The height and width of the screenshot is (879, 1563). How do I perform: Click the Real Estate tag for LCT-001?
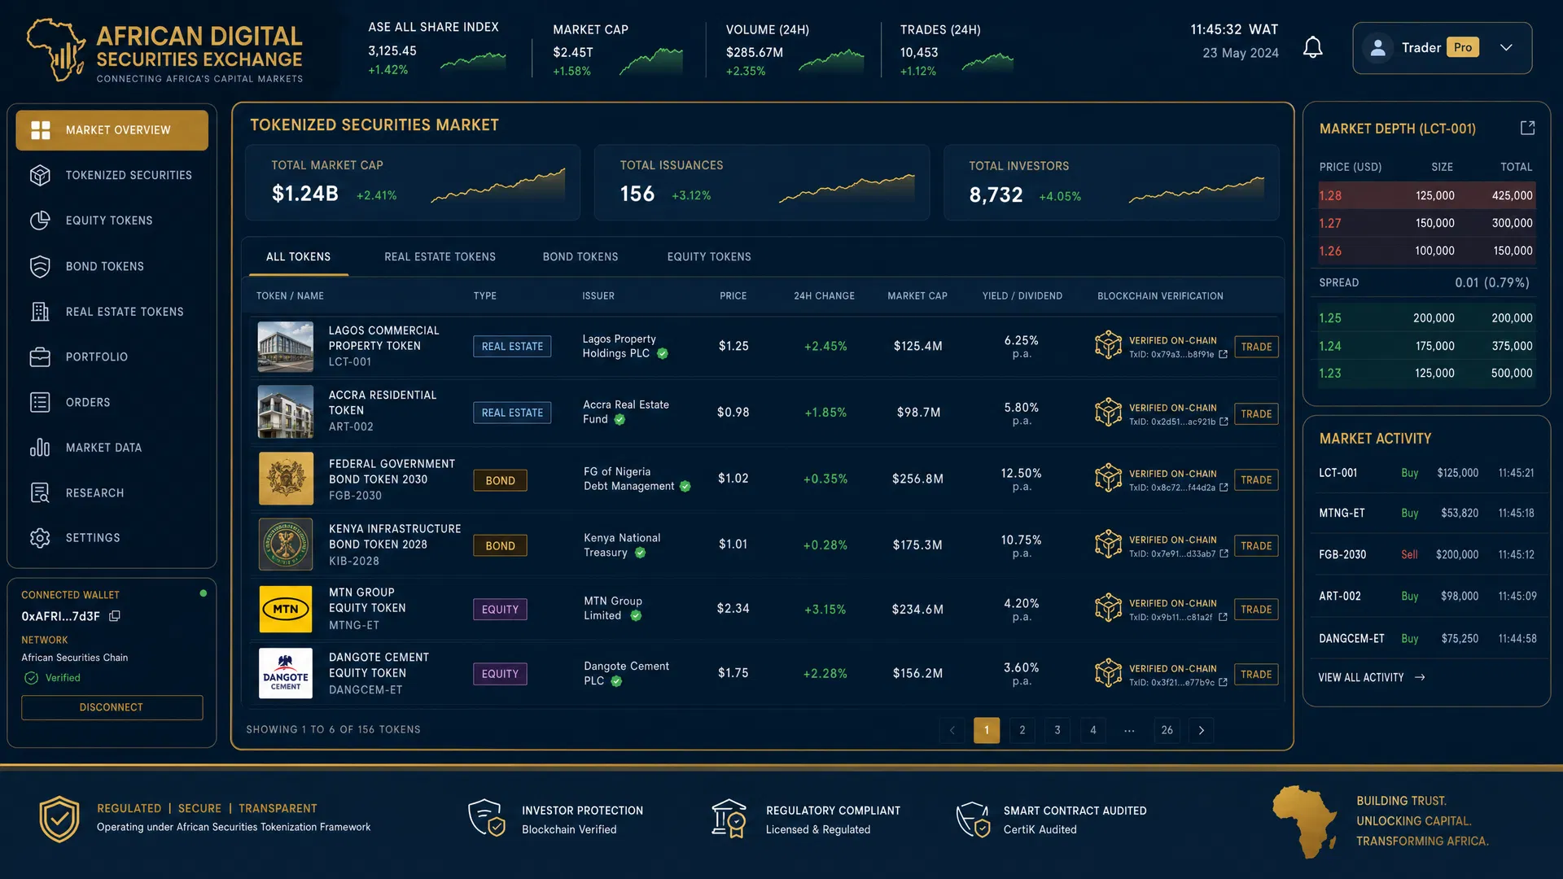(x=512, y=347)
